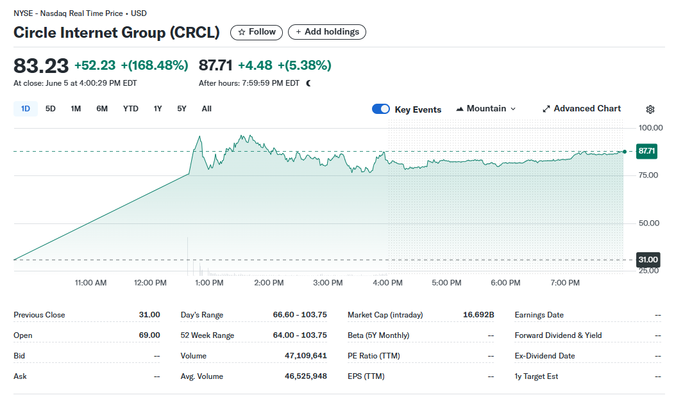The image size is (676, 402).
Task: Click the Open value 69.00
Action: pos(149,335)
